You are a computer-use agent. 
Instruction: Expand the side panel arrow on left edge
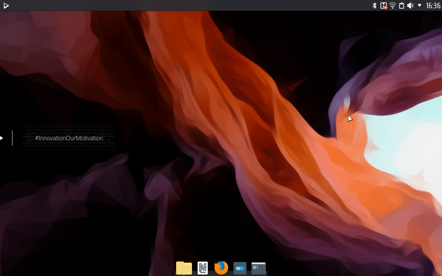(1, 138)
